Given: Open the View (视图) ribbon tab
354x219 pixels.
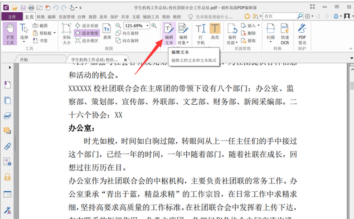Looking at the screenshot, I should (x=93, y=17).
